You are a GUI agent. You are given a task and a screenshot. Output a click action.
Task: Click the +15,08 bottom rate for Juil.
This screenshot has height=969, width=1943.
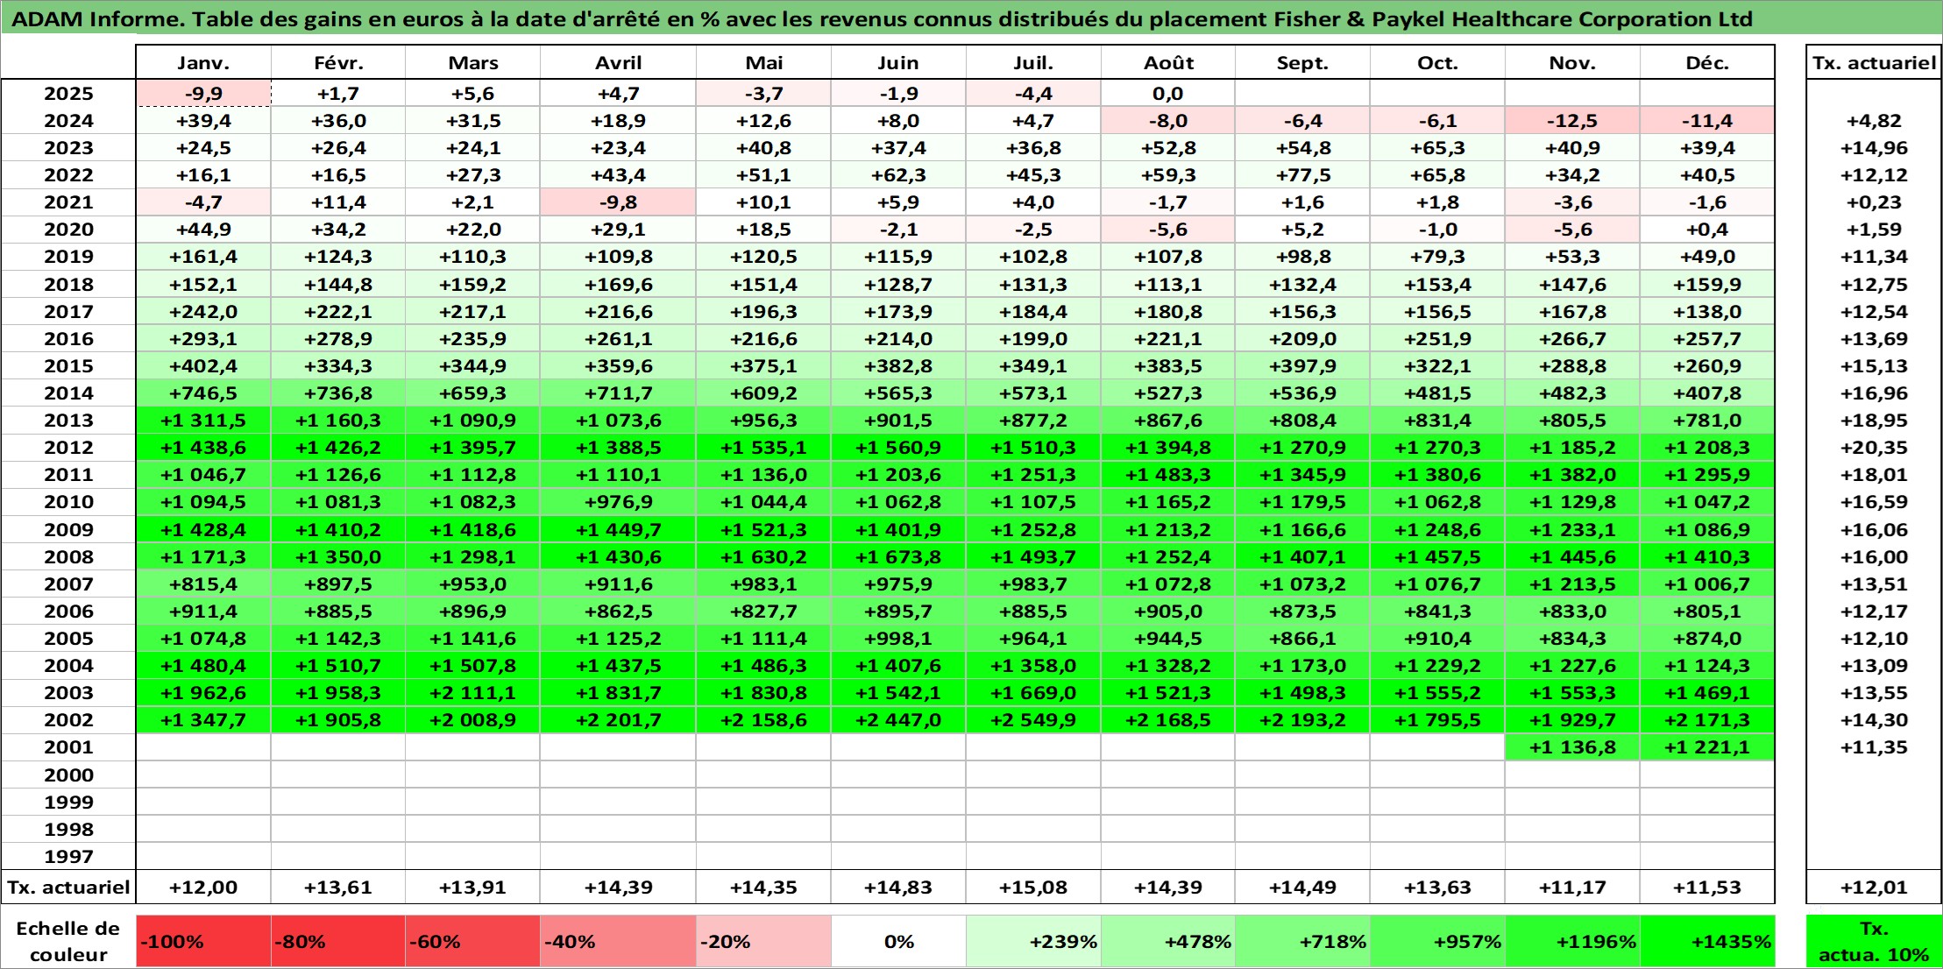coord(1033,888)
